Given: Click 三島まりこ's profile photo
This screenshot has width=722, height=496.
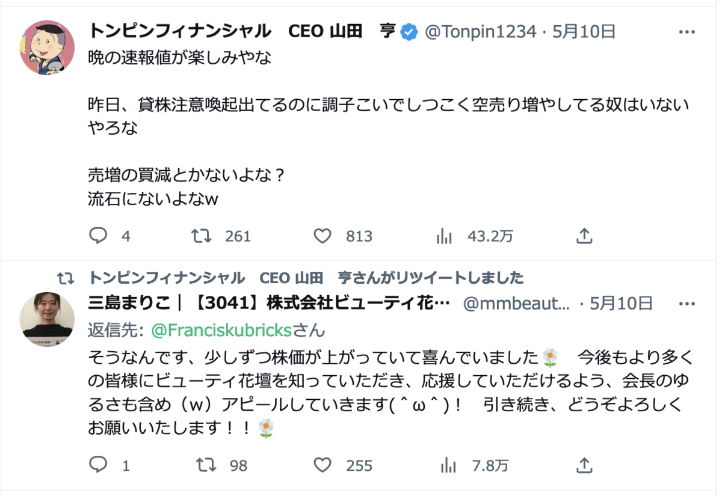Looking at the screenshot, I should [48, 319].
